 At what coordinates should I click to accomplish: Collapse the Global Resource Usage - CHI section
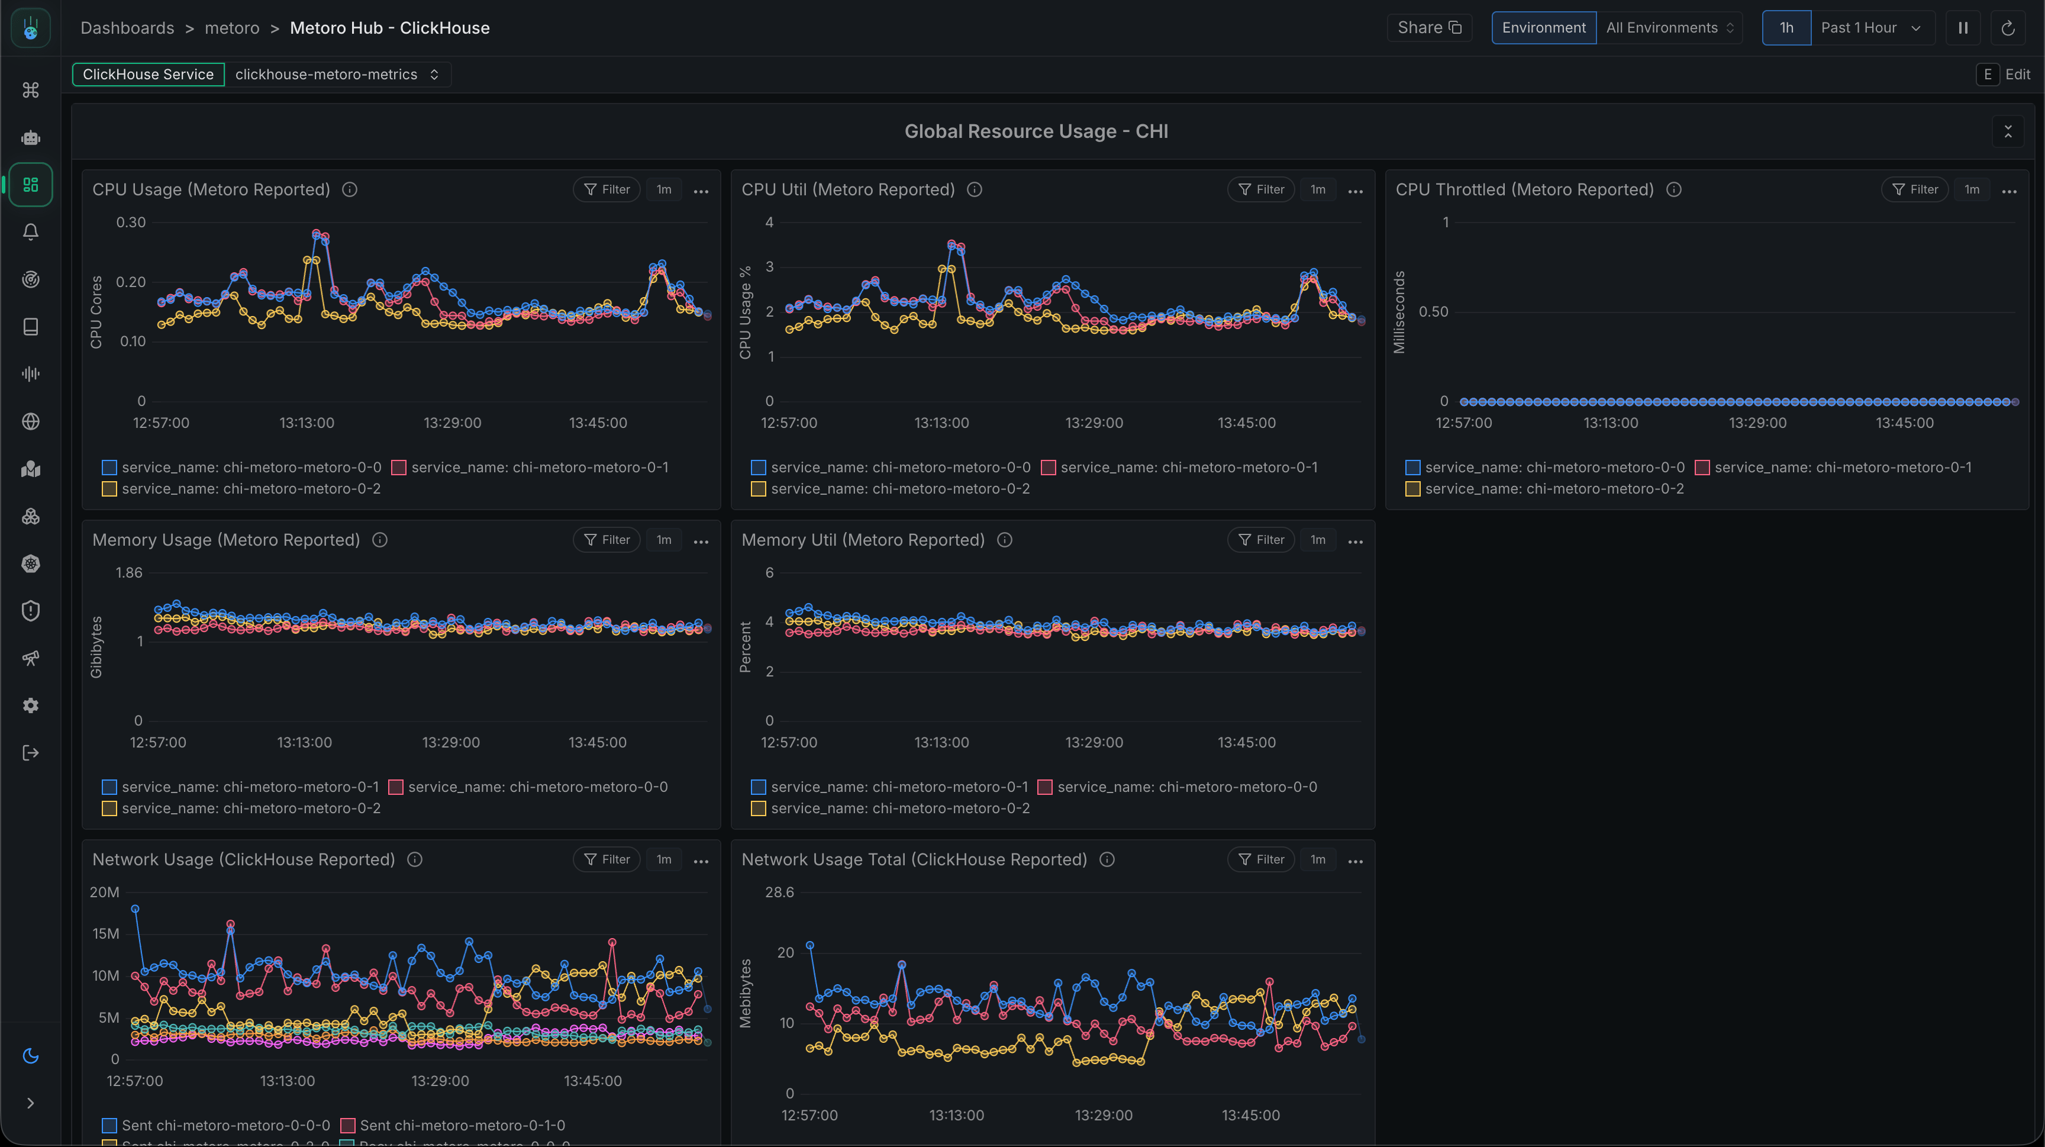(2008, 132)
